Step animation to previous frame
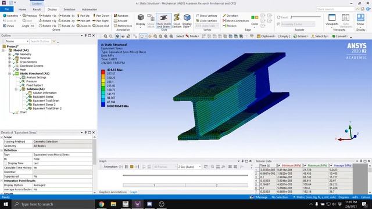Screen dimensions: 372x209 tap(121, 167)
